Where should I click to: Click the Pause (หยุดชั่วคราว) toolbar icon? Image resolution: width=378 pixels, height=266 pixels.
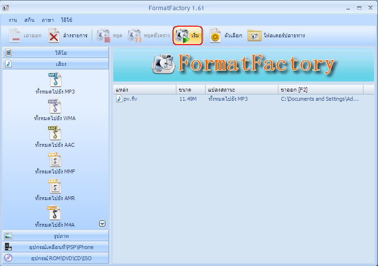(134, 35)
